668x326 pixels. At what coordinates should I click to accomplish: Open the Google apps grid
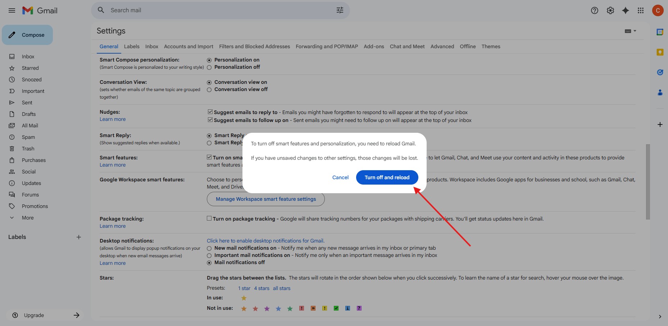(x=641, y=10)
